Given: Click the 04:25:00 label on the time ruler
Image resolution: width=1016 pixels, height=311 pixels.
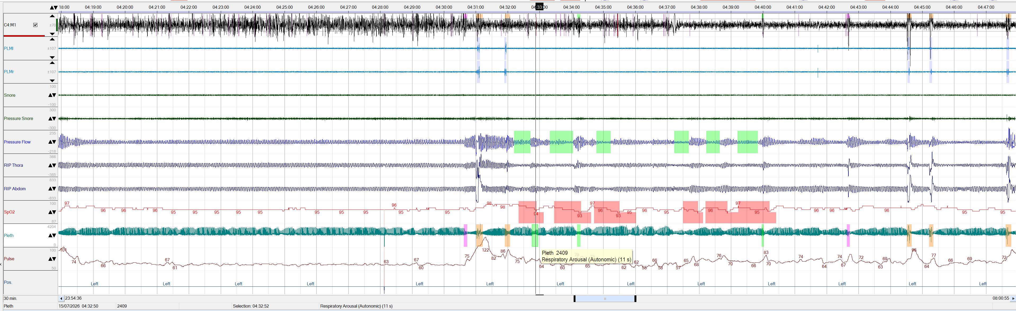Looking at the screenshot, I should coord(284,7).
